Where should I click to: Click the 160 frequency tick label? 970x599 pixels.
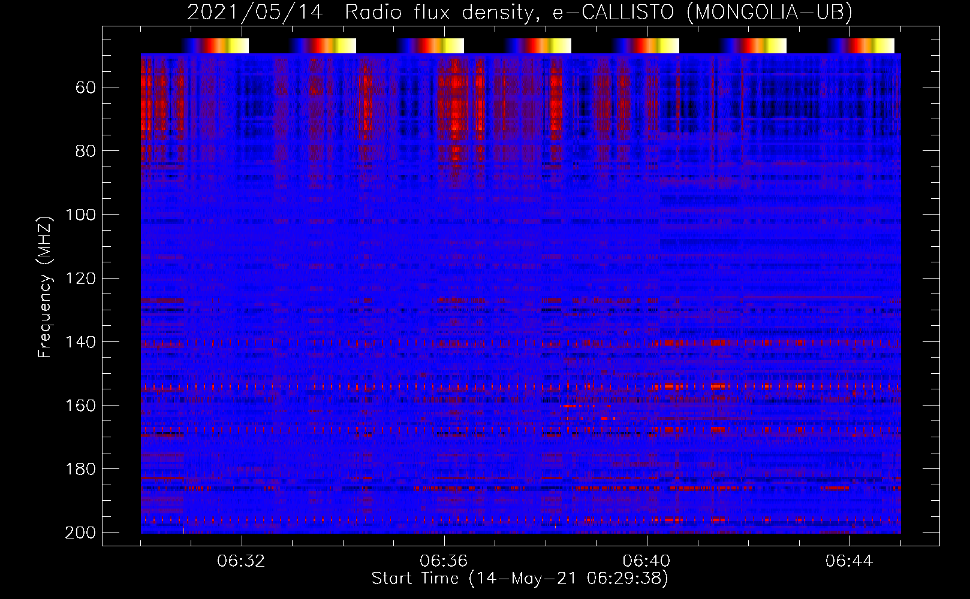pyautogui.click(x=80, y=406)
